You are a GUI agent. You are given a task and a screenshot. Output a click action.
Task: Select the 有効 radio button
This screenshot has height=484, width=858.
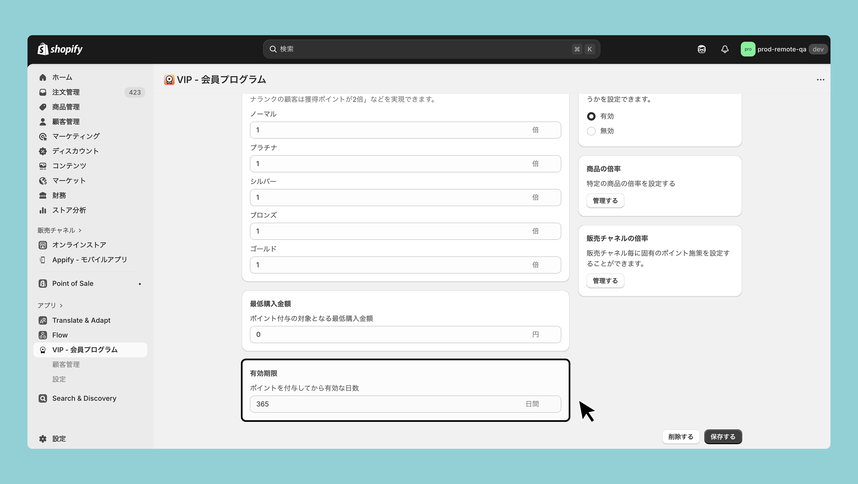591,116
